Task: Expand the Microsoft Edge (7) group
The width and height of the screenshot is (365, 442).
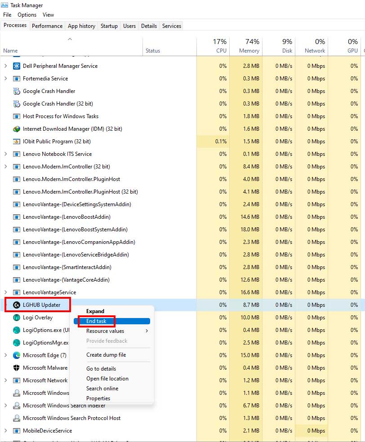Action: (x=6, y=355)
